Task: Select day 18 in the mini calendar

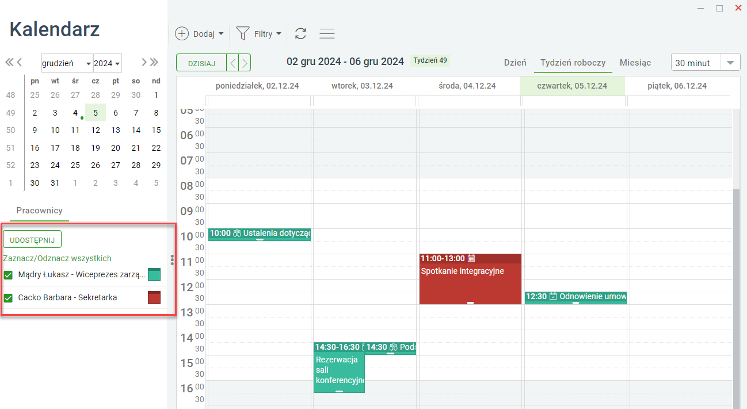Action: pyautogui.click(x=75, y=148)
